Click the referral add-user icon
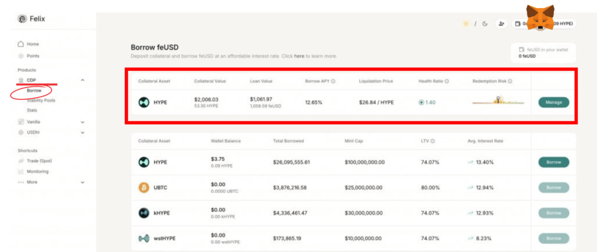Viewport: 597px width, 252px height. pyautogui.click(x=501, y=24)
